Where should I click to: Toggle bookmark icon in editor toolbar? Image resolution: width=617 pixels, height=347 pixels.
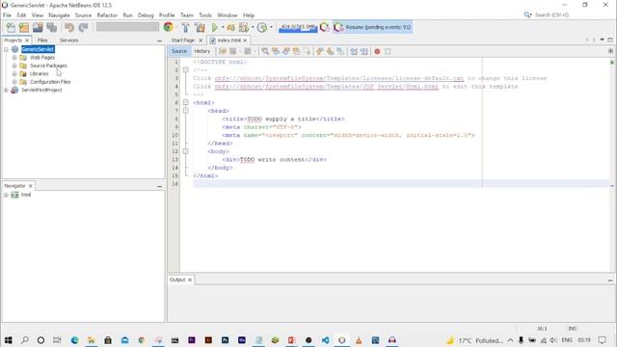tap(340, 51)
